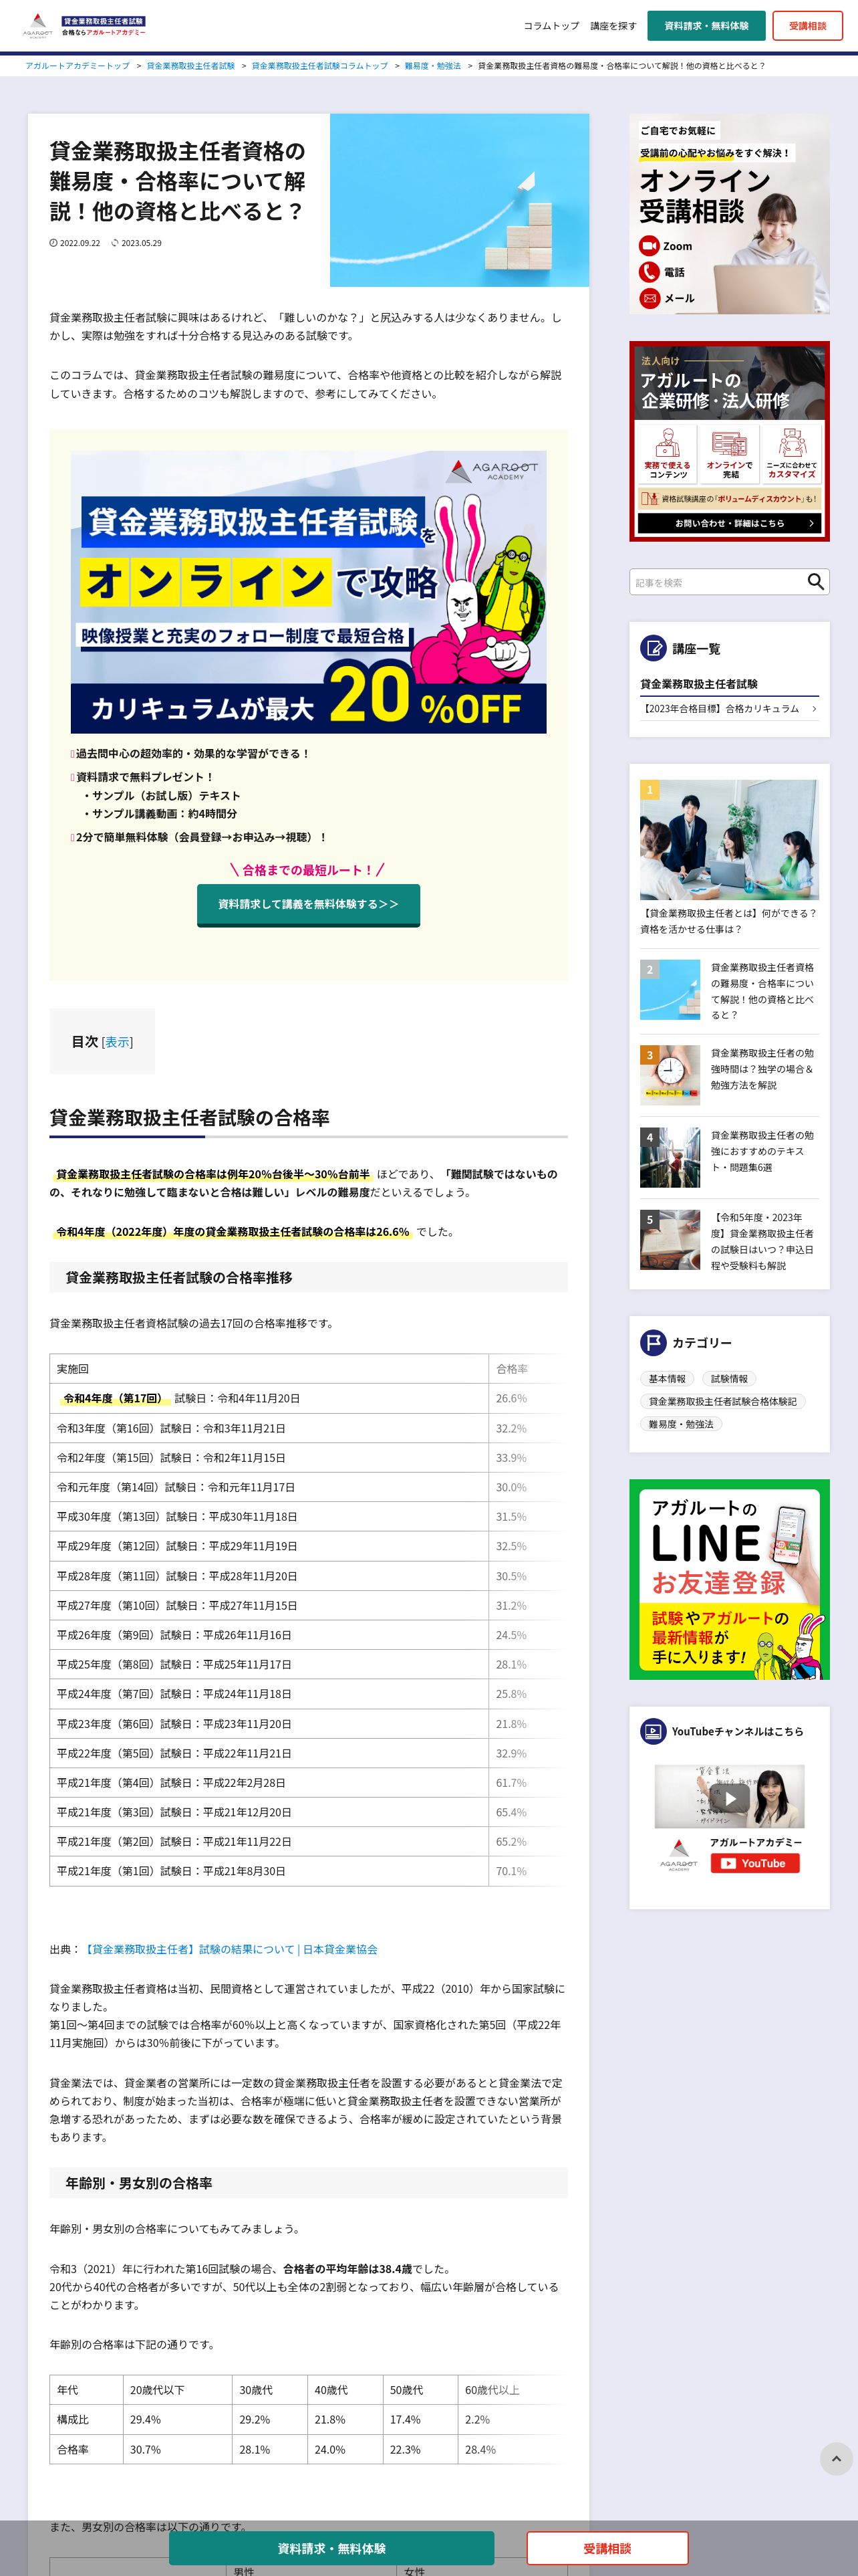
Task: Open the 日本貸金業協会 source link
Action: (x=230, y=1949)
